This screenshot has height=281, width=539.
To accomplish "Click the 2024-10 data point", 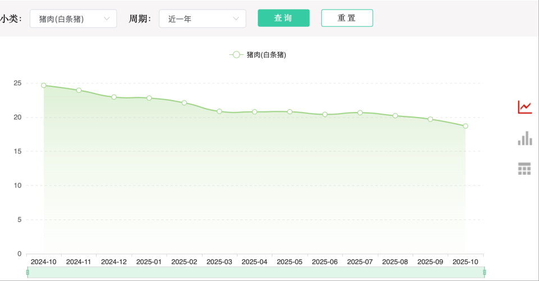I will pyautogui.click(x=44, y=86).
